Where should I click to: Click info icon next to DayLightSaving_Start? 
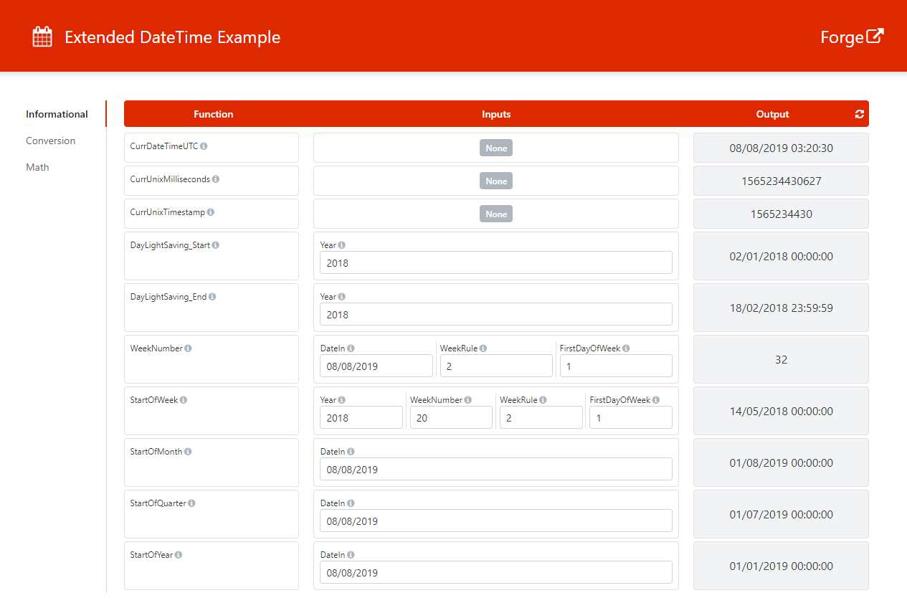point(216,245)
